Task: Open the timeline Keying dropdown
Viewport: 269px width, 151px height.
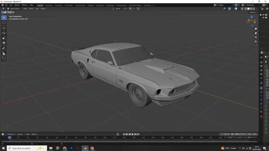Action: [x=21, y=134]
